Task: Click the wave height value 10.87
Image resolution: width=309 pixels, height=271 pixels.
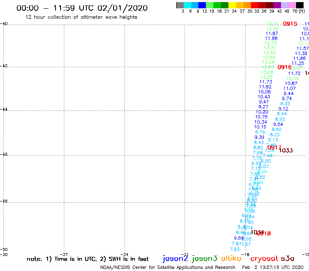Action: (291, 83)
